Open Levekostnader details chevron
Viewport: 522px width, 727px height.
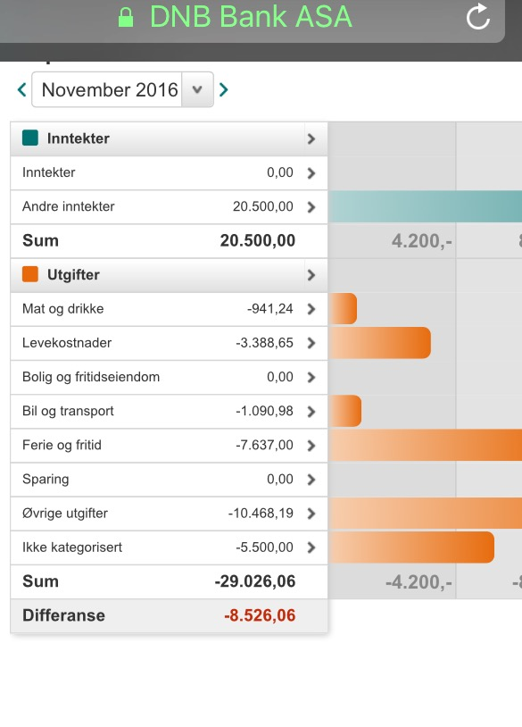311,343
